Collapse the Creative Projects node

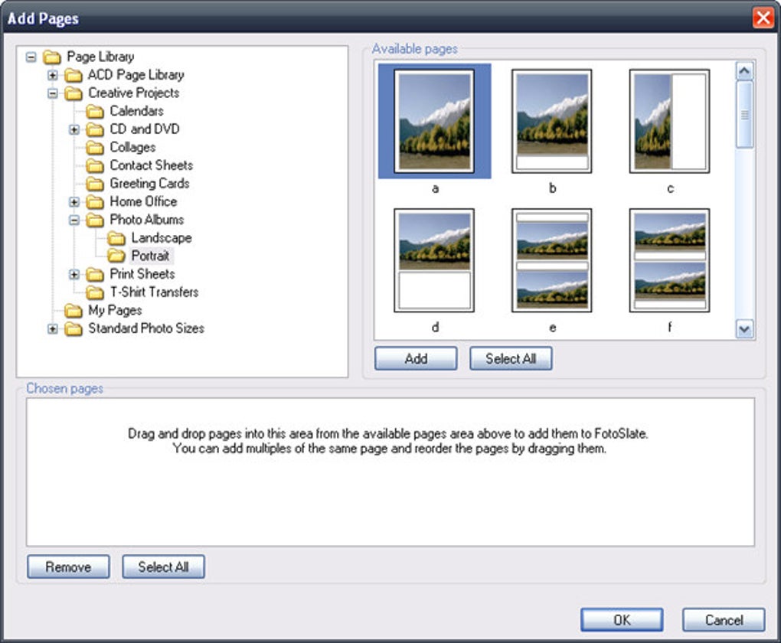(x=51, y=93)
